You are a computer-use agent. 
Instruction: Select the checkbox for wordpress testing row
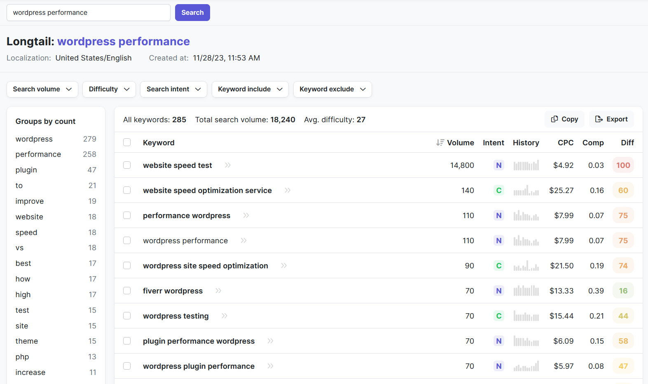pyautogui.click(x=127, y=316)
